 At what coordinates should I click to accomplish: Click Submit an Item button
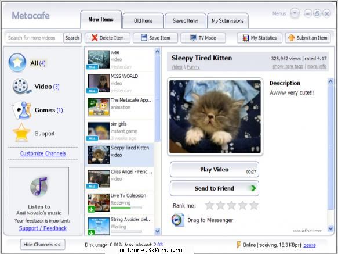click(x=308, y=38)
